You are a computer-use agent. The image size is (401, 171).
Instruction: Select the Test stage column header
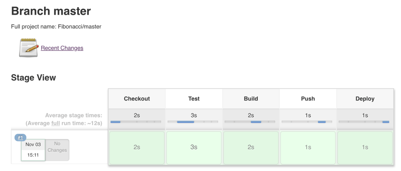pos(194,99)
